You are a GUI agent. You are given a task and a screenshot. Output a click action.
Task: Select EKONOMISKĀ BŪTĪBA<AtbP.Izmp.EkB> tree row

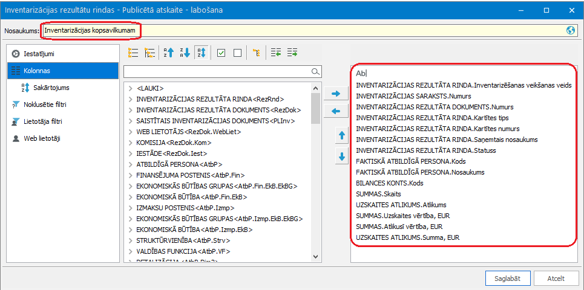tap(217, 230)
